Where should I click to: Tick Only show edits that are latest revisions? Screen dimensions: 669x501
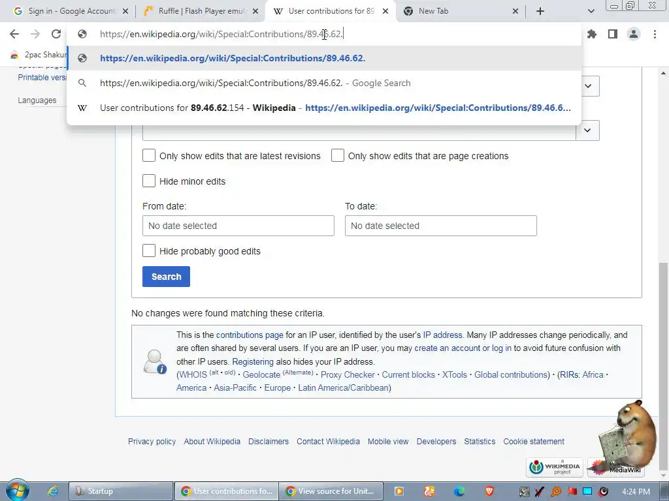tap(149, 155)
